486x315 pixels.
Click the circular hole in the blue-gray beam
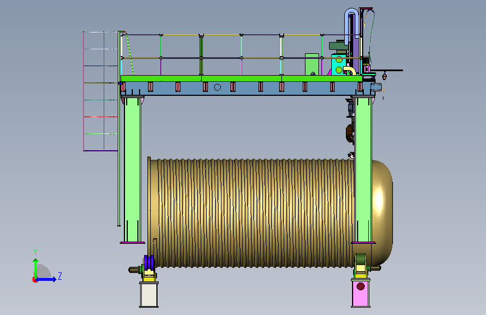click(x=217, y=87)
